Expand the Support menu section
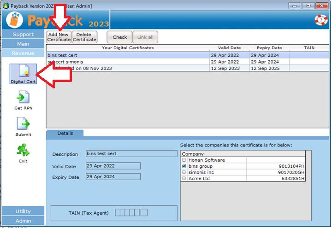Viewport: 332px width, 228px height. 23,34
